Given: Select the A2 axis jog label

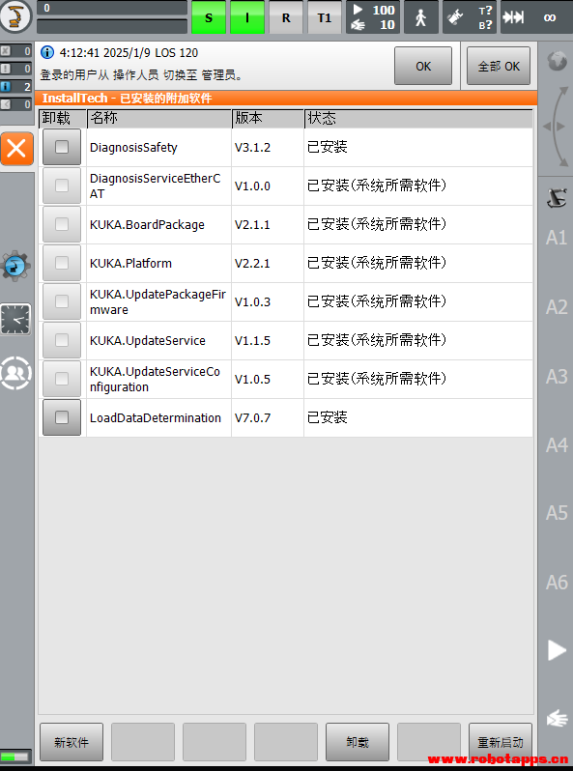Looking at the screenshot, I should 557,307.
